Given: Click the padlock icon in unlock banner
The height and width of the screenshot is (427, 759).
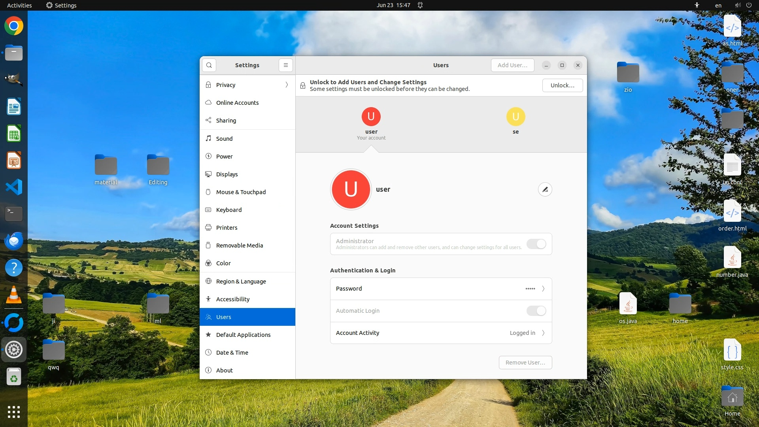Looking at the screenshot, I should (303, 85).
